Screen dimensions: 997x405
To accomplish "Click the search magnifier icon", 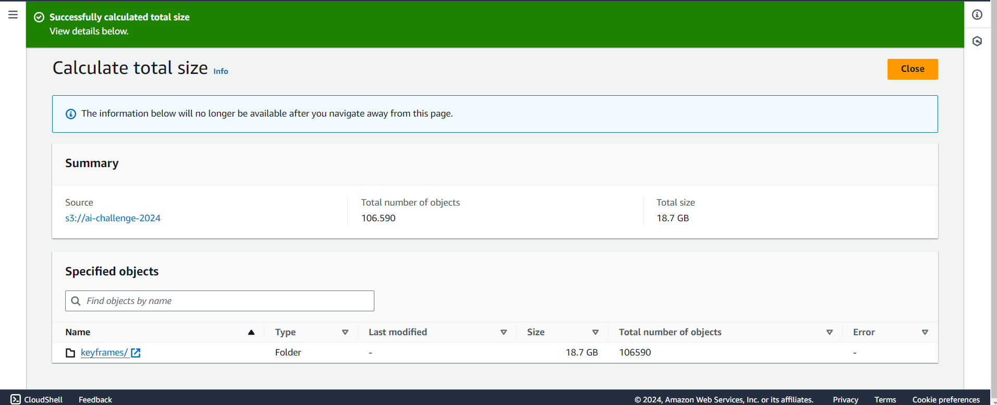I will [x=76, y=301].
